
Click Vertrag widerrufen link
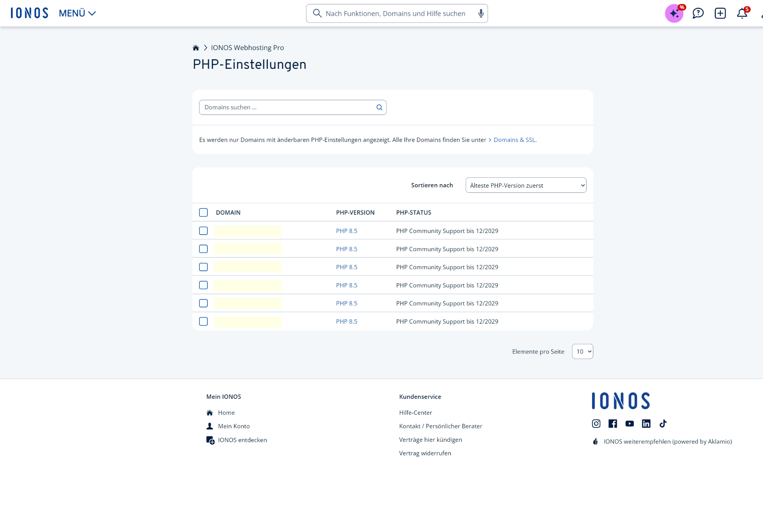425,453
